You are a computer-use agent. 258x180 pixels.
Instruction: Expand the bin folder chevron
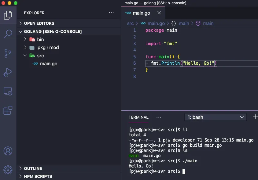(25, 39)
